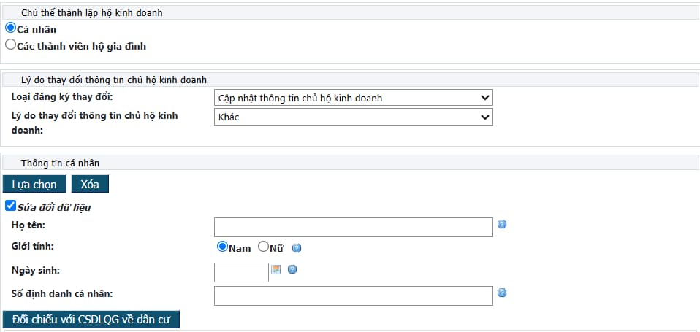Screen dimensions: 700x332
Task: Click the Xóa button
Action: 90,184
